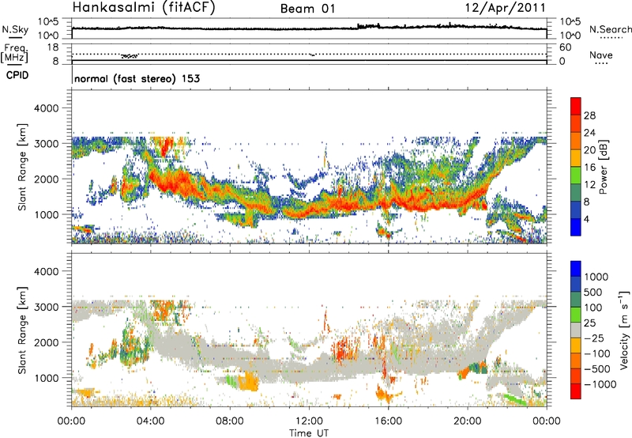Click the 04:00 tick on the time axis

151,421
